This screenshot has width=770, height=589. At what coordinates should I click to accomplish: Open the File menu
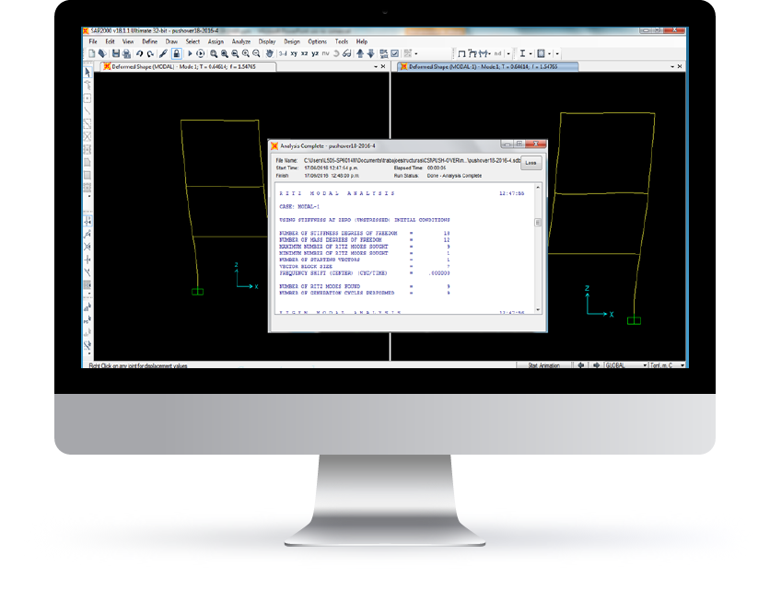pos(93,41)
